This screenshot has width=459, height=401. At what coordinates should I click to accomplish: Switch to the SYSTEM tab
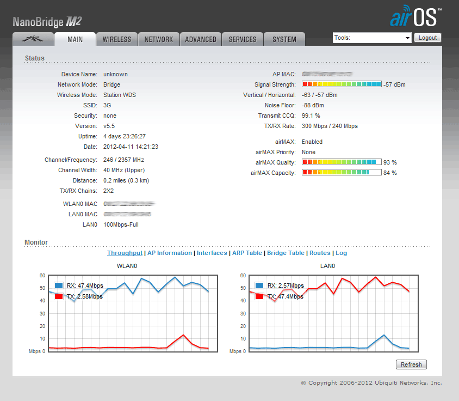284,39
